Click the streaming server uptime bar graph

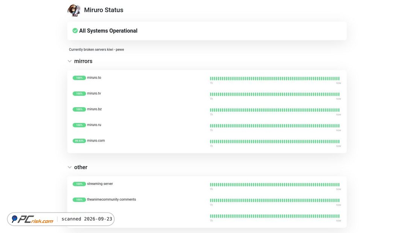[x=275, y=185]
